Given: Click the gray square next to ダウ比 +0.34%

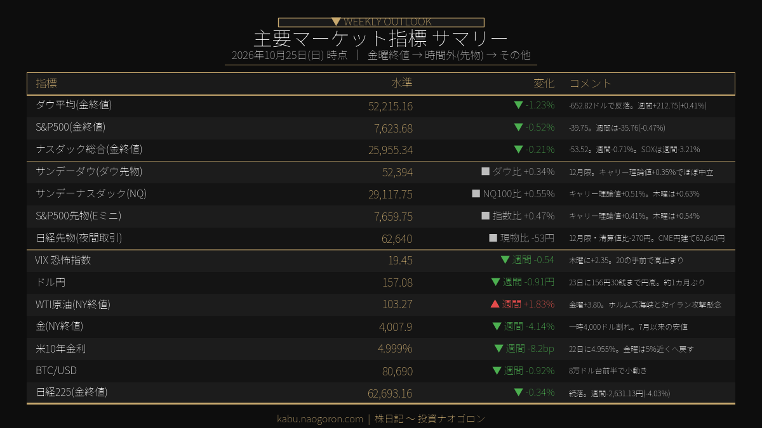Looking at the screenshot, I should (485, 171).
